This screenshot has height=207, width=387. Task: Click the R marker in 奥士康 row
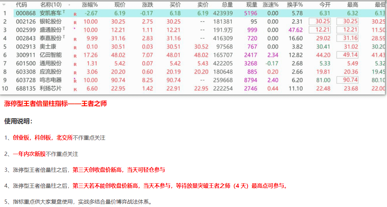click(x=75, y=48)
